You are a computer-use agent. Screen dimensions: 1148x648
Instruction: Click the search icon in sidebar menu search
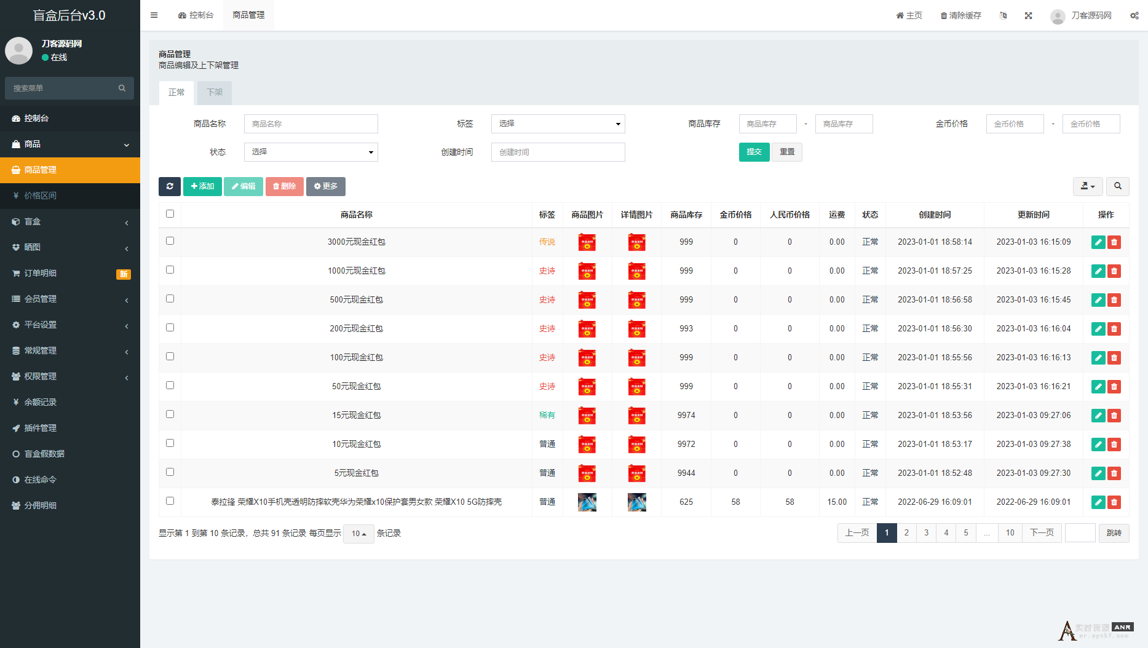pyautogui.click(x=122, y=88)
